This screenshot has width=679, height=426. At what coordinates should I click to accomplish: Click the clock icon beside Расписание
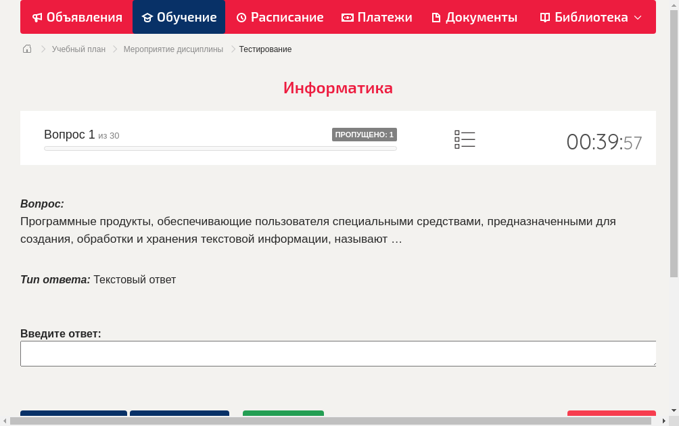pyautogui.click(x=241, y=17)
